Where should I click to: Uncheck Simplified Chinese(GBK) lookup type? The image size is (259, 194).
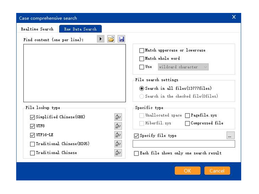[x=32, y=117]
